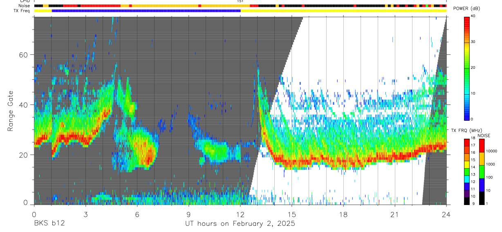Image resolution: width=502 pixels, height=232 pixels.
Task: Click the 1 label on NOISE scale
Action: point(487,203)
